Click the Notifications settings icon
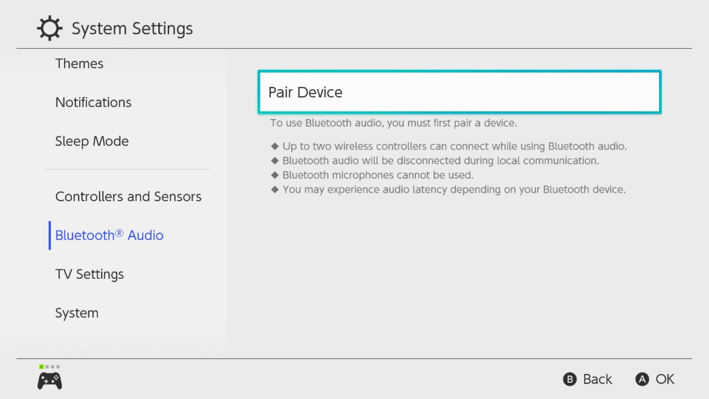The image size is (709, 399). pos(93,102)
